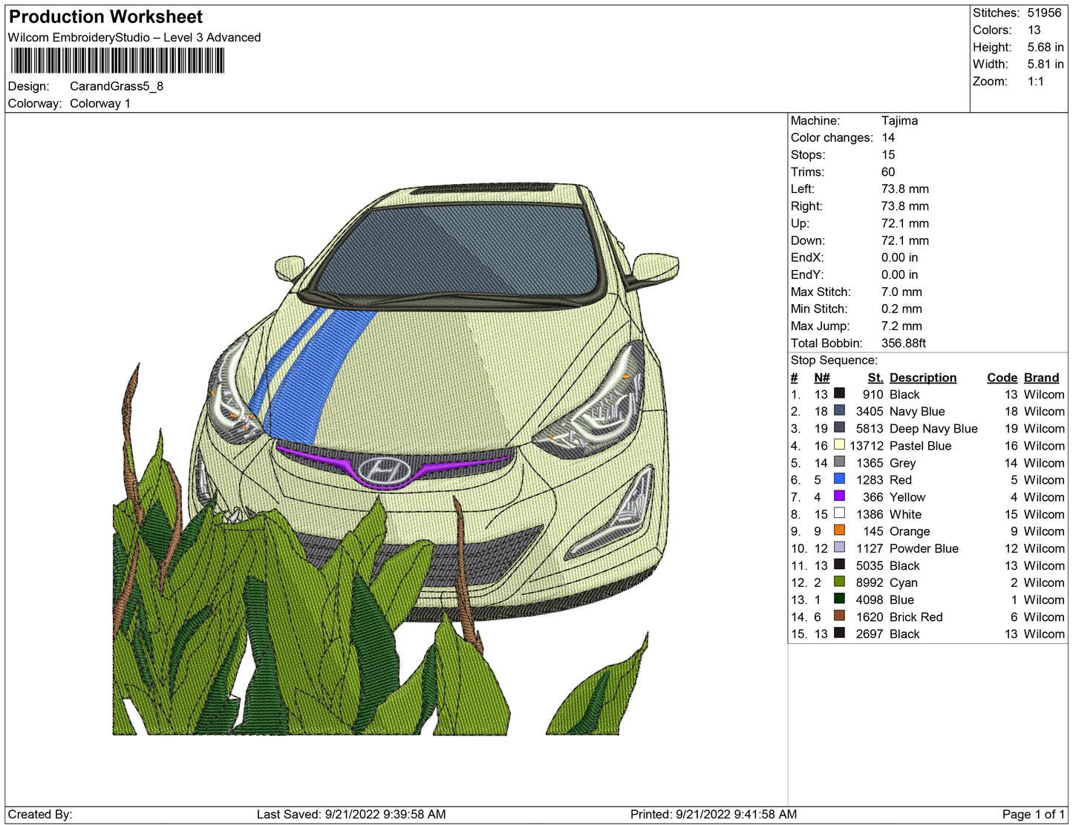This screenshot has height=825, width=1073.
Task: Click the barcode under the worksheet title
Action: pyautogui.click(x=117, y=61)
